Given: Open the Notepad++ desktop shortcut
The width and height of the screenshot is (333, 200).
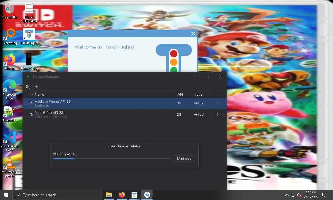Looking at the screenshot, I should pyautogui.click(x=10, y=114).
